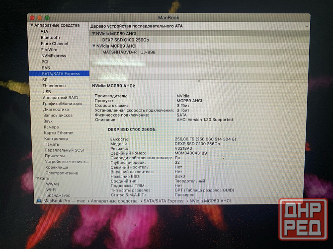Select MATSHITADVD-R UJ-898 in device tree

point(129,52)
